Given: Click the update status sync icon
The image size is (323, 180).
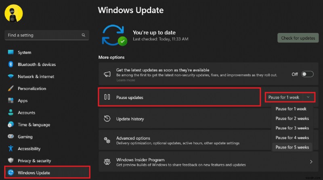Looking at the screenshot, I should point(114,35).
